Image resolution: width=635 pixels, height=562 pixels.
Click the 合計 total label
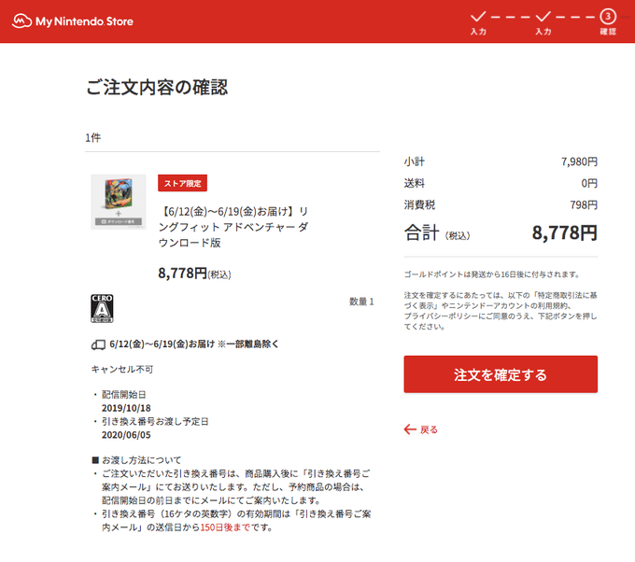[421, 232]
